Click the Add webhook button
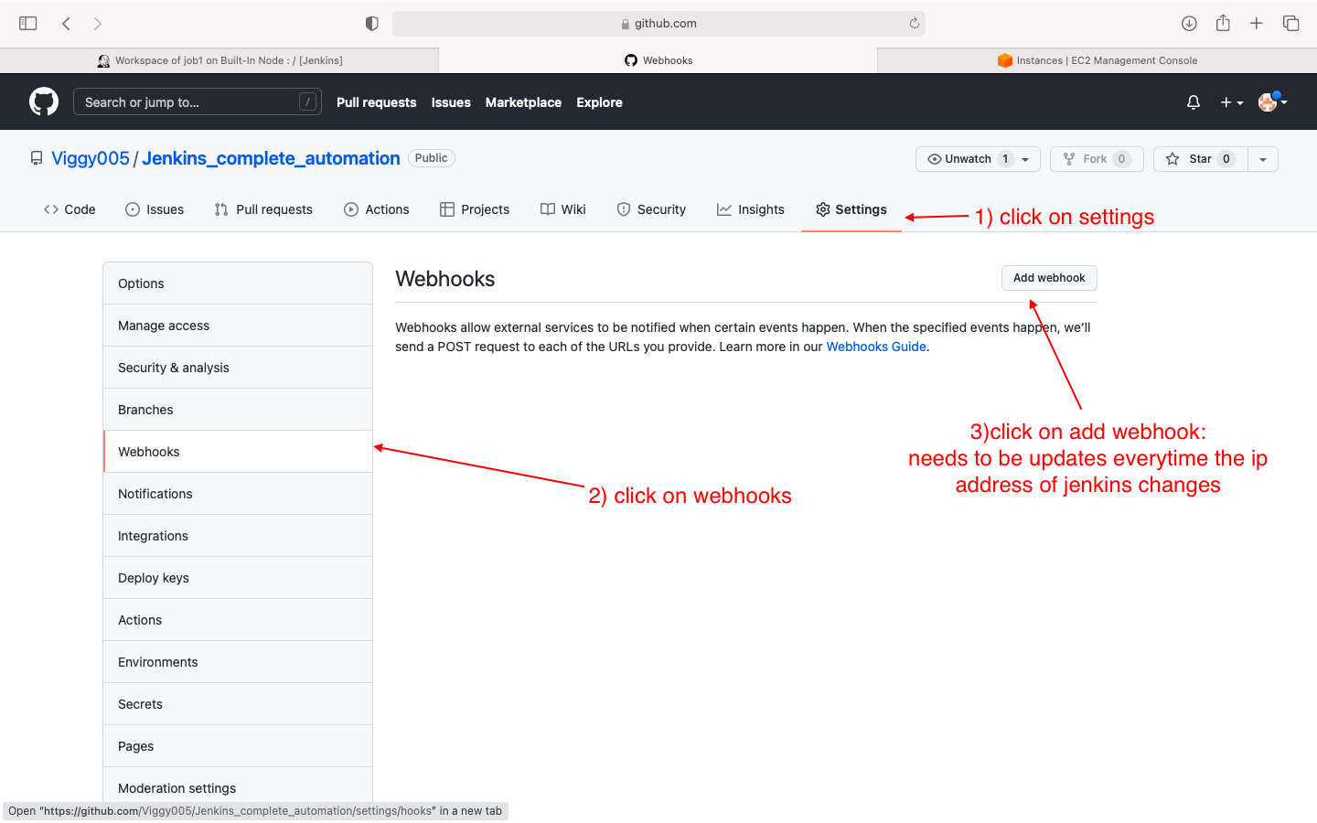The image size is (1317, 823). 1049,278
